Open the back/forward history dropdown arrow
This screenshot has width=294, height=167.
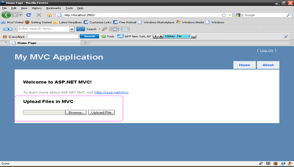coord(20,15)
